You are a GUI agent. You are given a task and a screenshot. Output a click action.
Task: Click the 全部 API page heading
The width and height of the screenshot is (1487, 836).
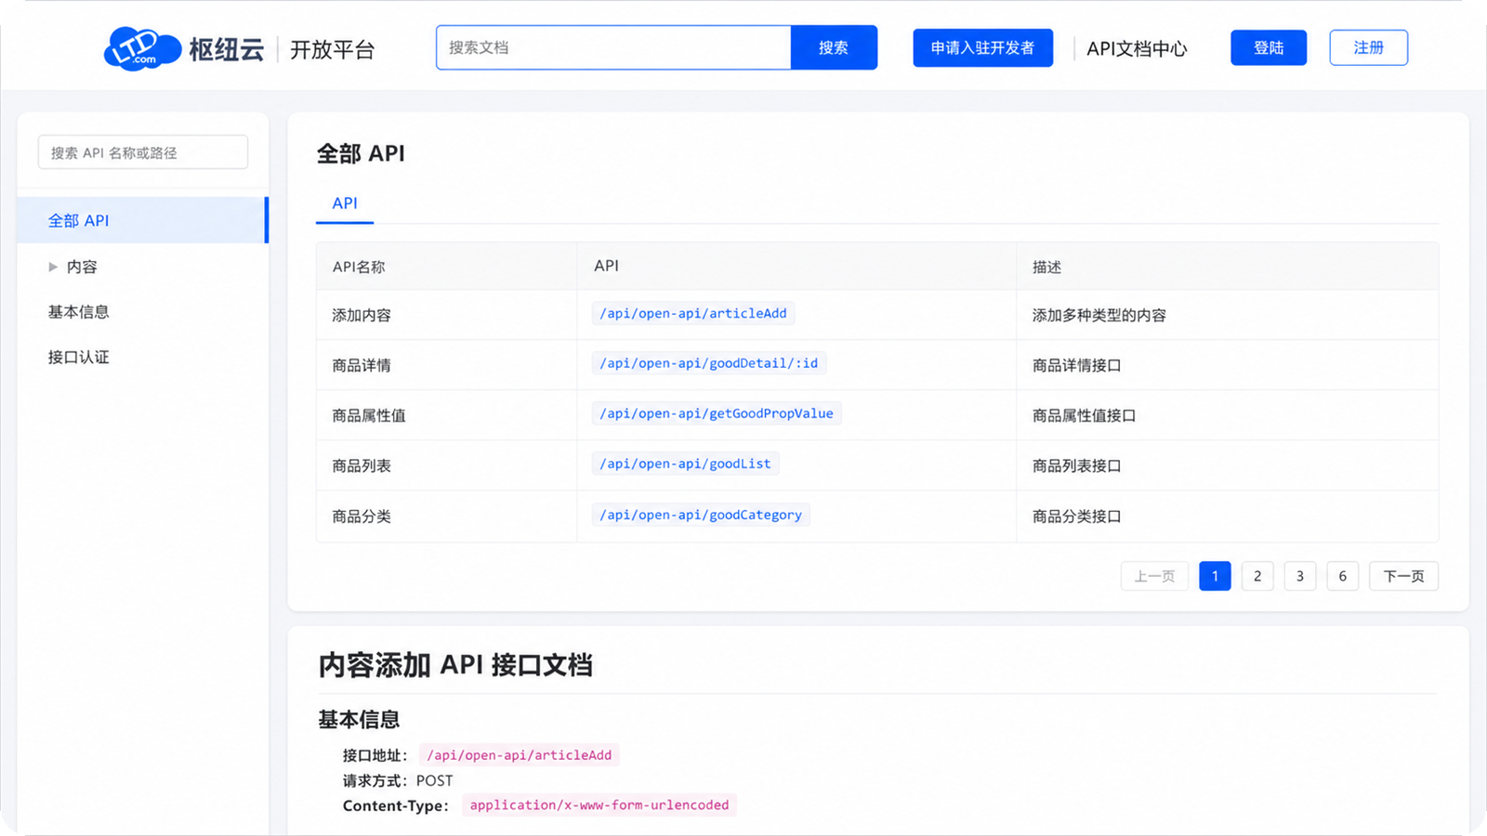tap(361, 153)
